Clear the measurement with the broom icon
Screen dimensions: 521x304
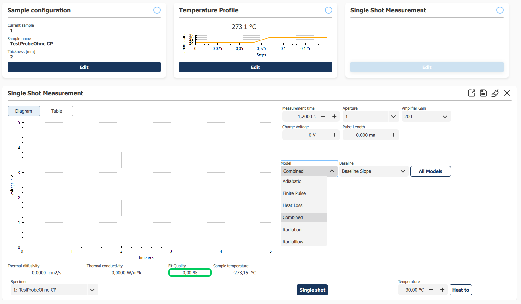coord(495,93)
